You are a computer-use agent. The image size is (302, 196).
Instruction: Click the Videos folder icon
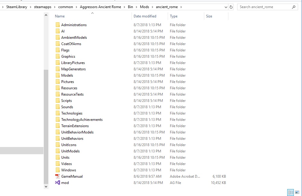click(58, 164)
